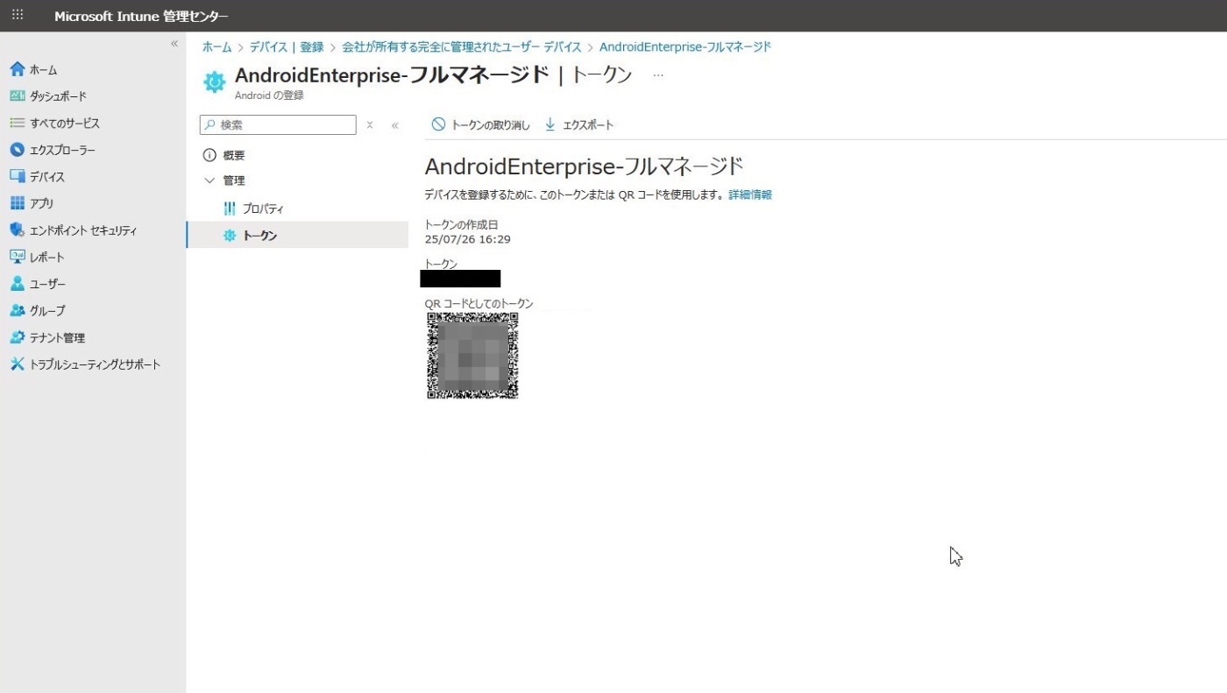Click the QR コードとしてのトークン label
Screen dimensions: 1227x693
479,304
